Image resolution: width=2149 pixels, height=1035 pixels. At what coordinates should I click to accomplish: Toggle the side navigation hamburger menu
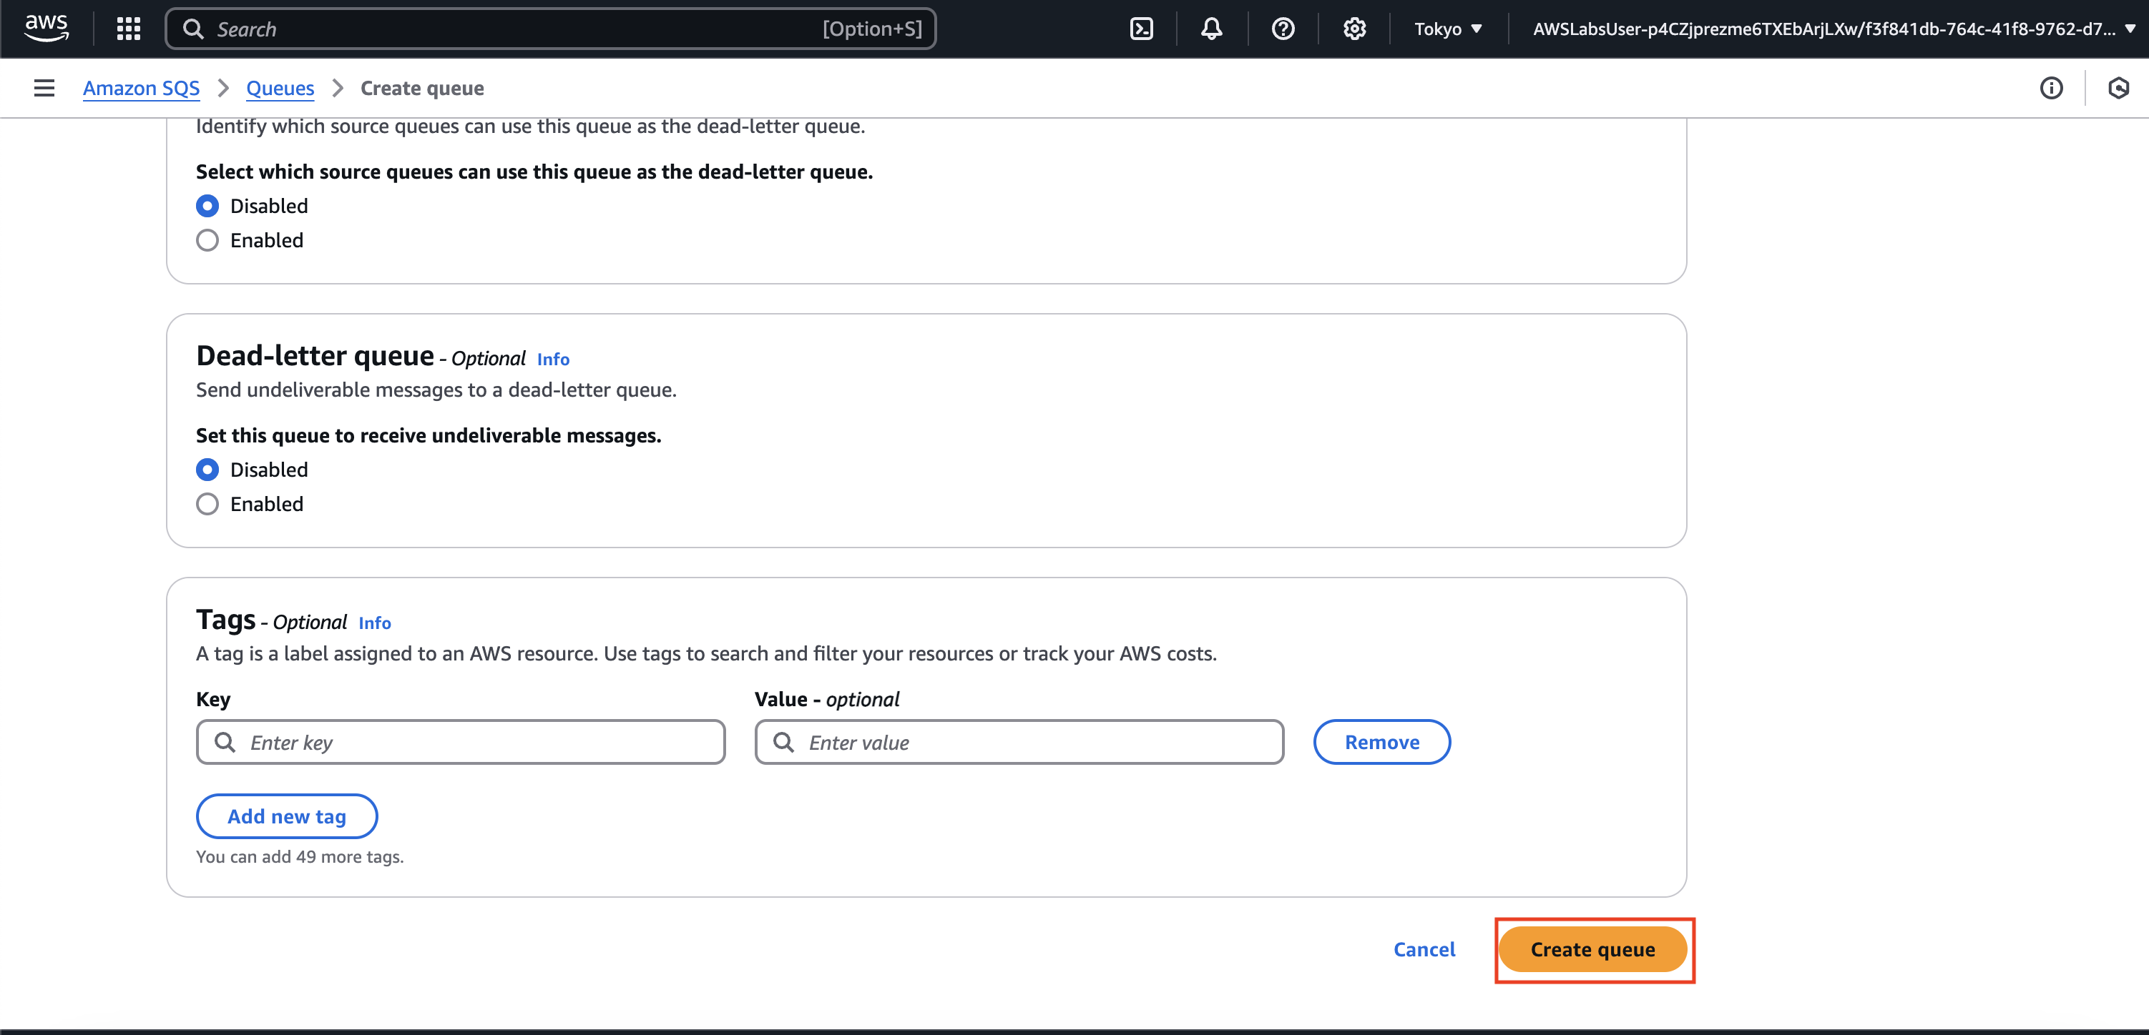pyautogui.click(x=44, y=87)
